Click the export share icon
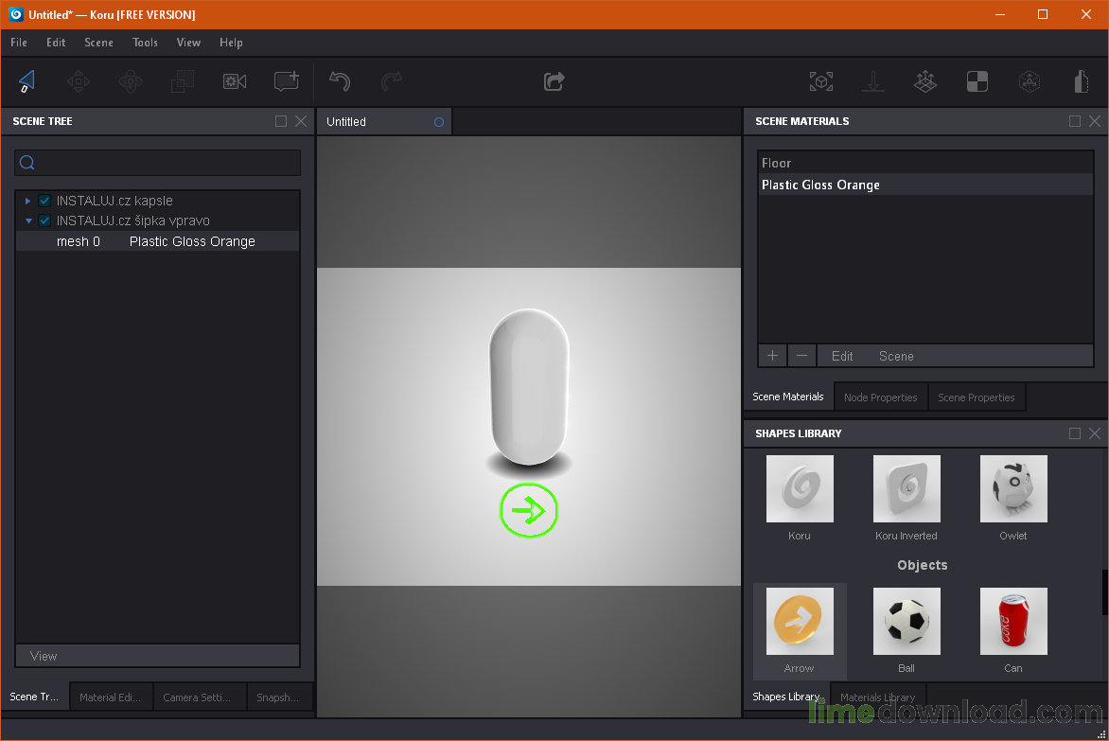The image size is (1109, 741). [x=554, y=81]
